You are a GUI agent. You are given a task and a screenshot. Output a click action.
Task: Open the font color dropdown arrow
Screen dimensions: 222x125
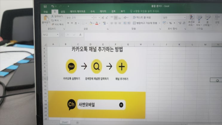coord(99,23)
